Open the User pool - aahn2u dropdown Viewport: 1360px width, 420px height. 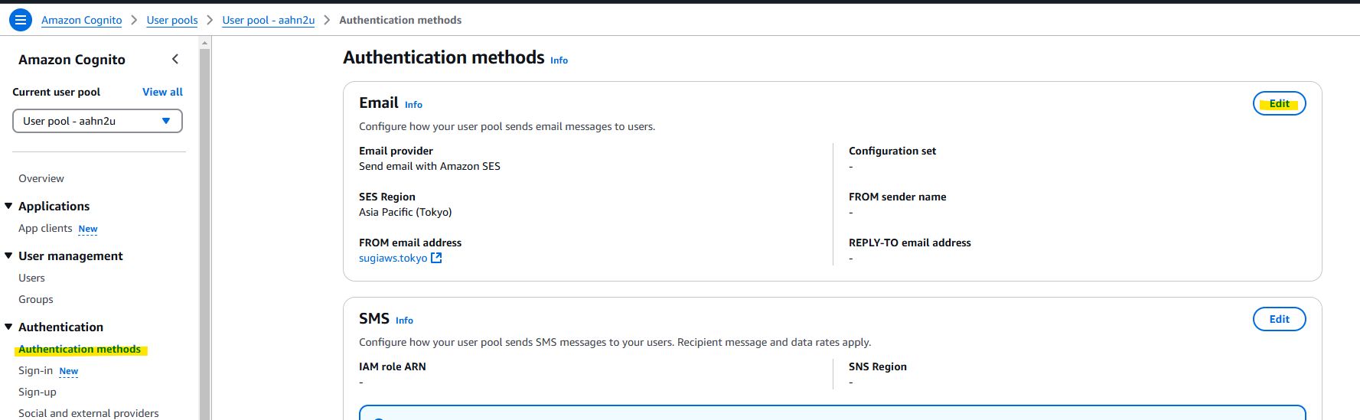pyautogui.click(x=97, y=121)
